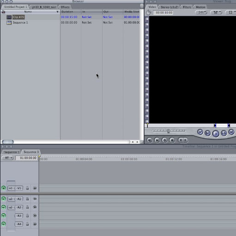Click the bin icon beside Name header
This screenshot has height=236, width=236.
coord(3,12)
